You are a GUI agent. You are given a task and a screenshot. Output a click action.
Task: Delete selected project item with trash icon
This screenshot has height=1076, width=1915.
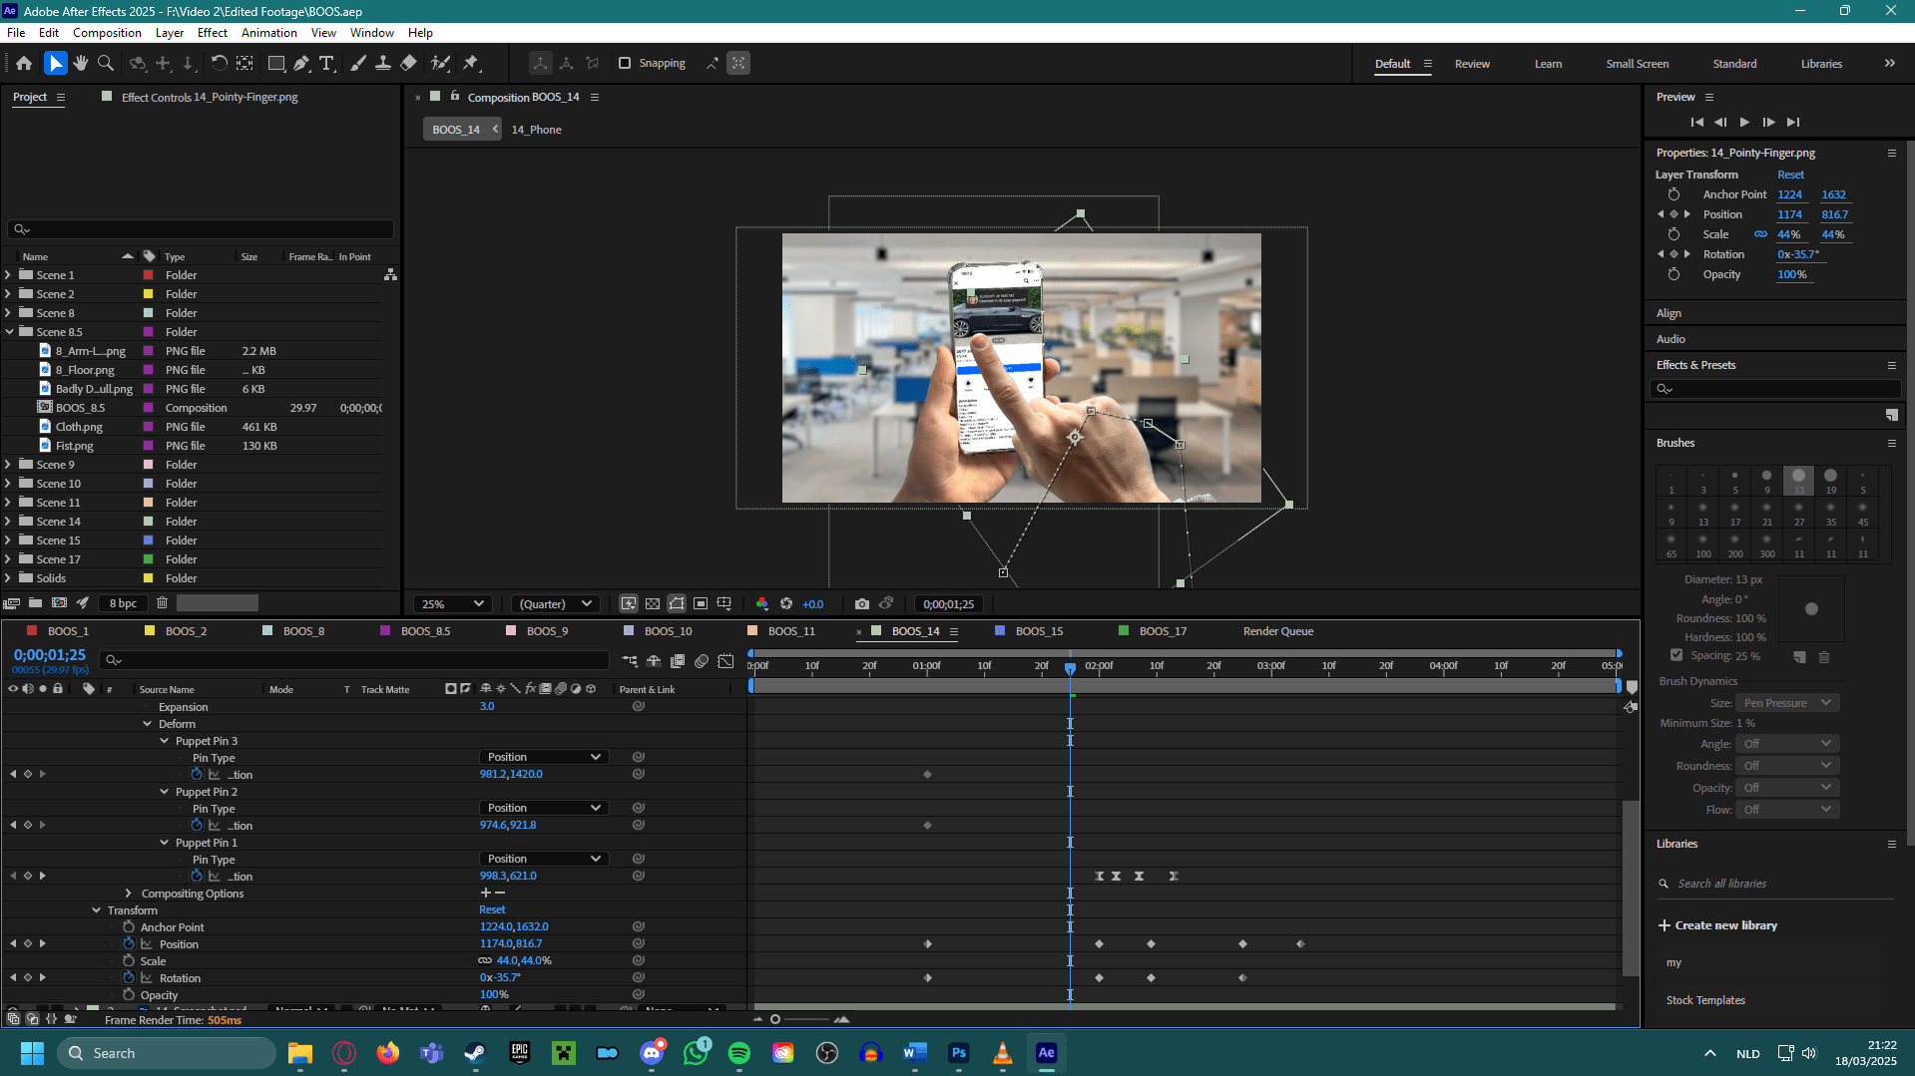(x=162, y=602)
